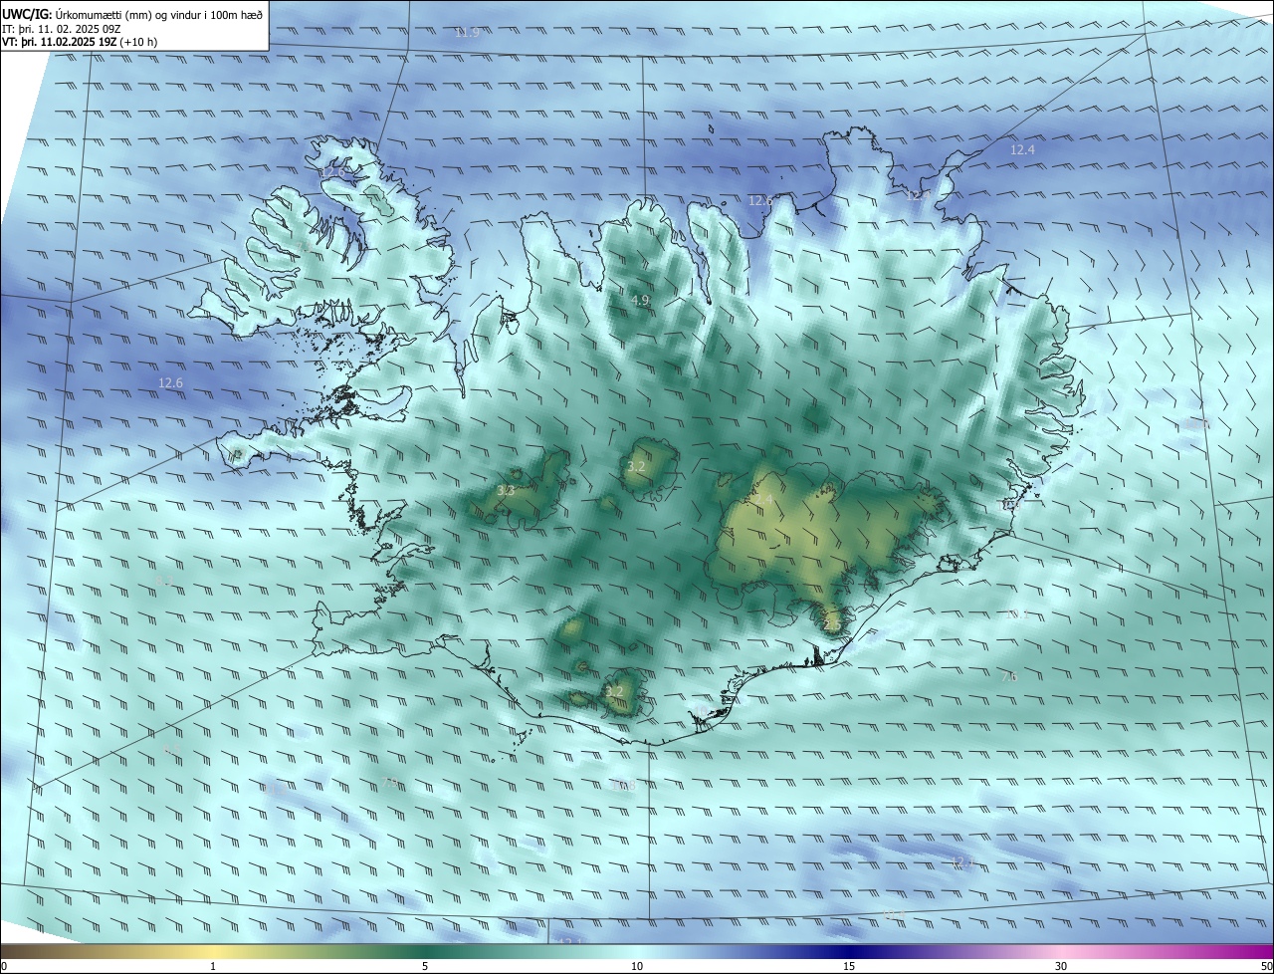Click the '3.2' label on Hofsjökull glacier
Viewport: 1274px width, 974px height.
coord(636,466)
